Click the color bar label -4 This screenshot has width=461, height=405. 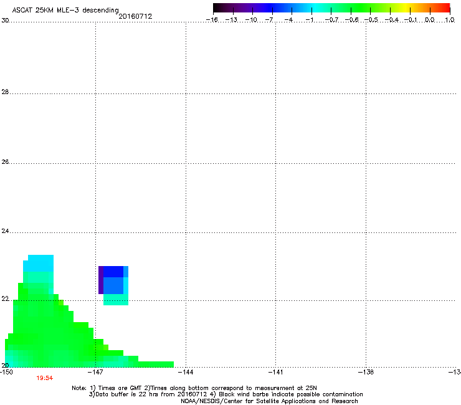(288, 20)
